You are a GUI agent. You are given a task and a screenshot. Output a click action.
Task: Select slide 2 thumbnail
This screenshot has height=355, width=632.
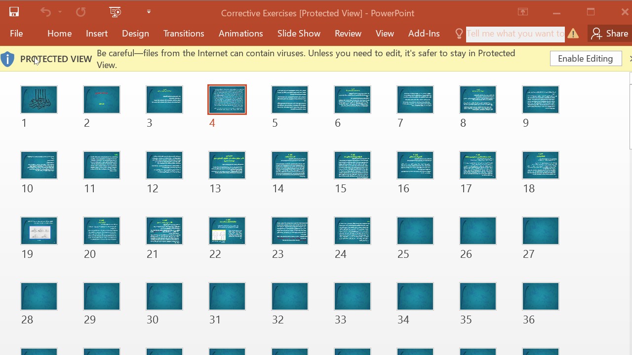(102, 100)
